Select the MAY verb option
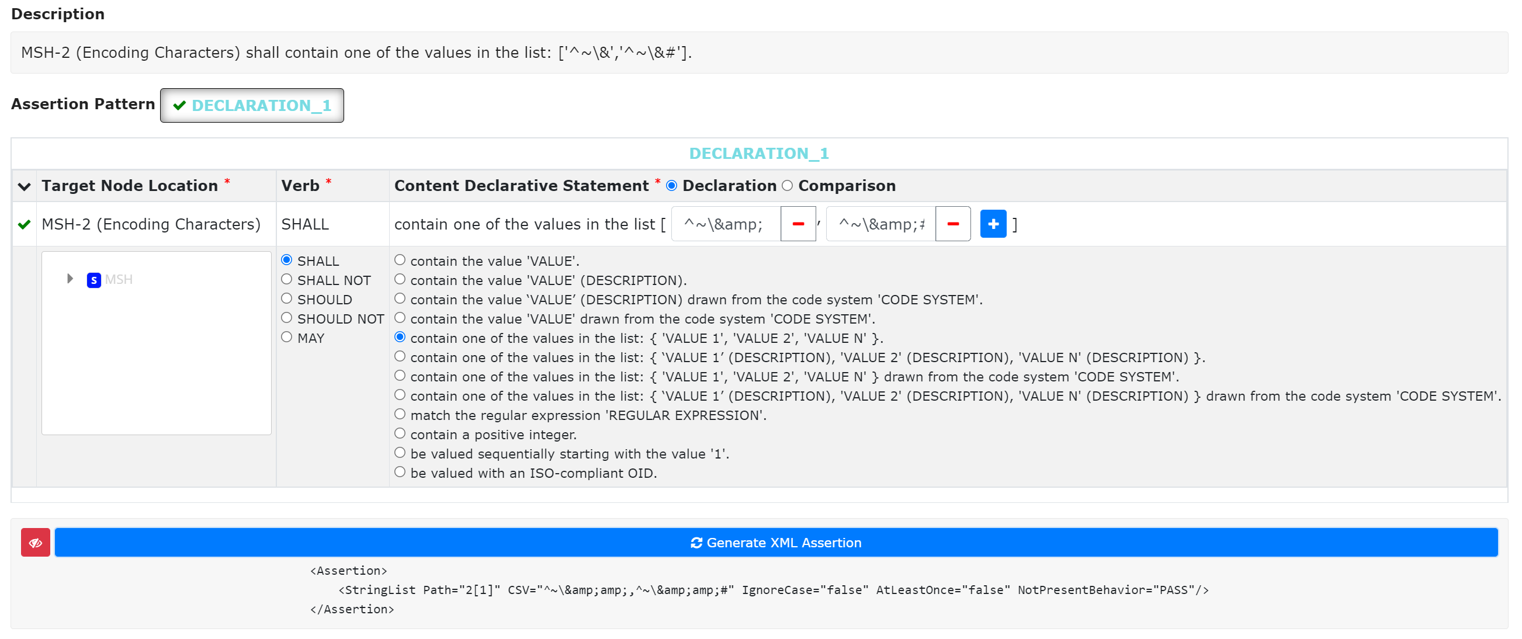 [x=287, y=336]
